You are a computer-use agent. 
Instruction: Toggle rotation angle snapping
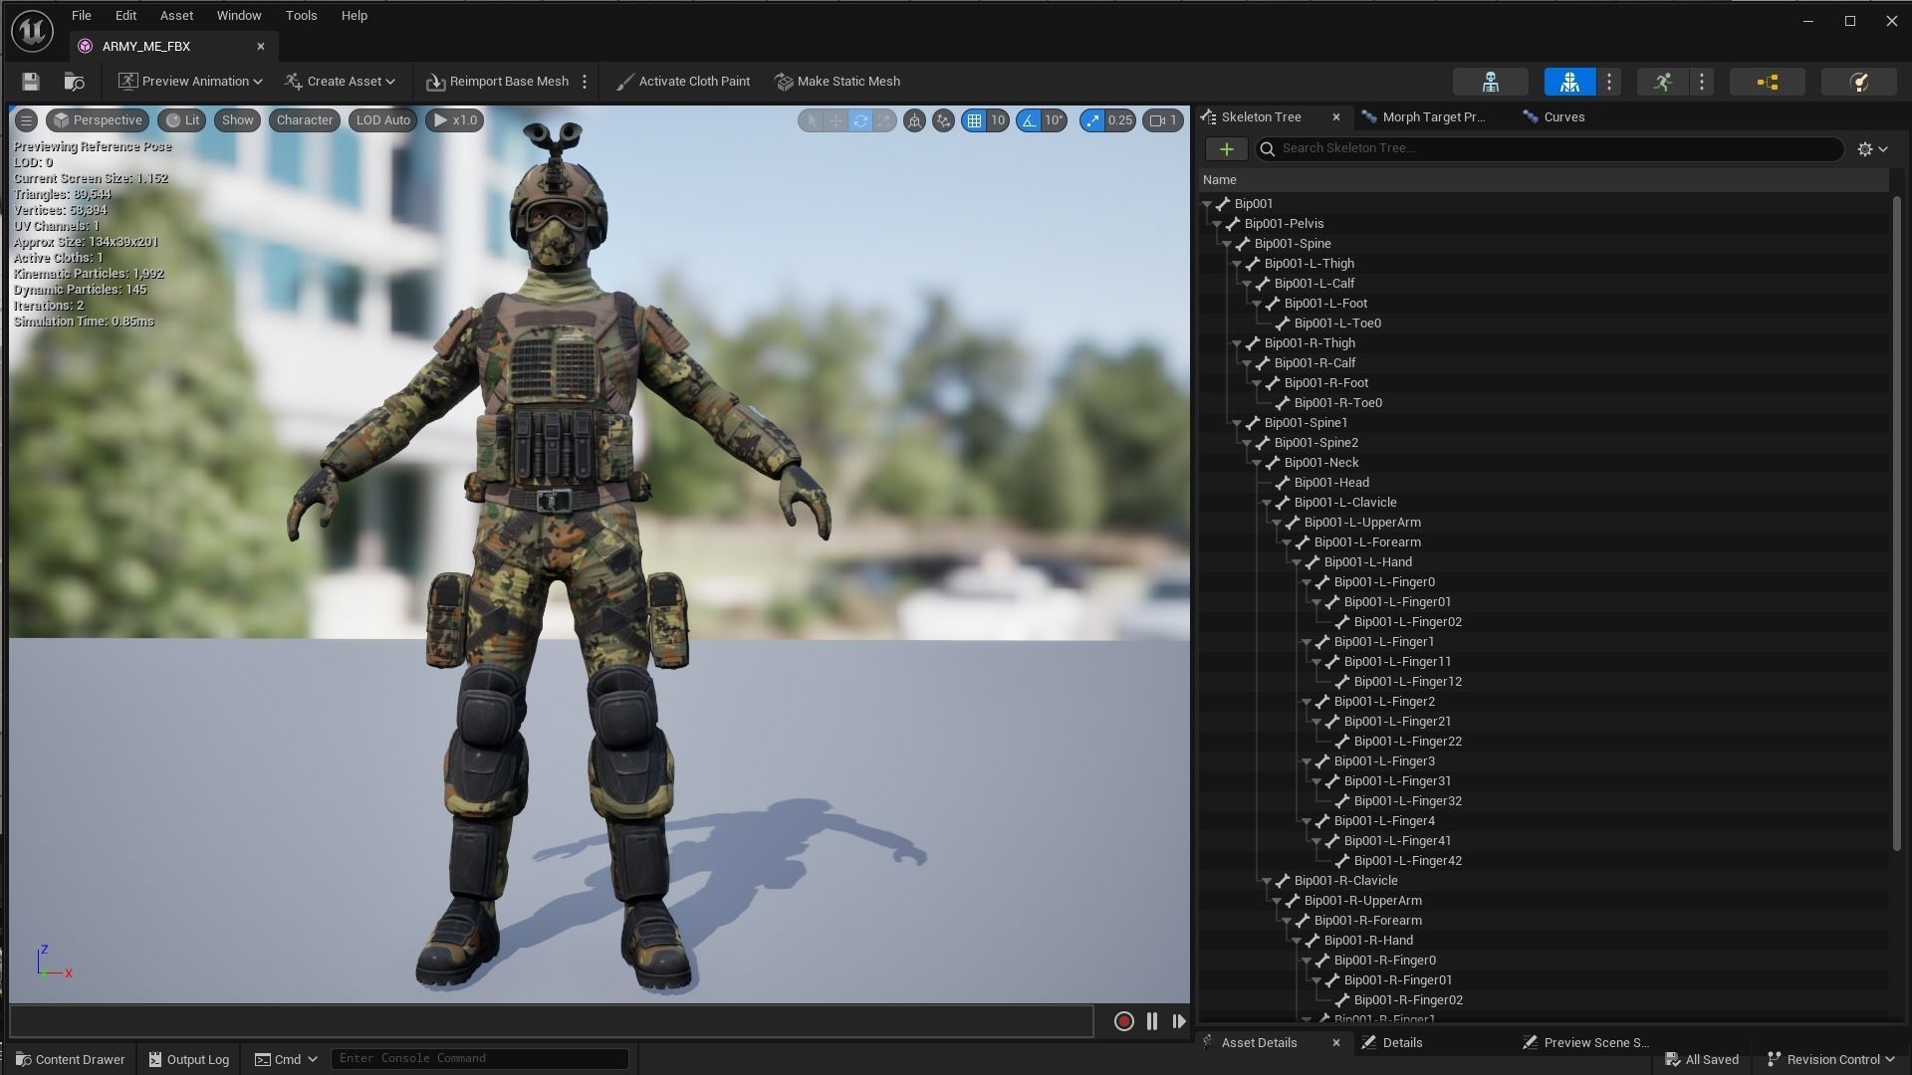1029,120
